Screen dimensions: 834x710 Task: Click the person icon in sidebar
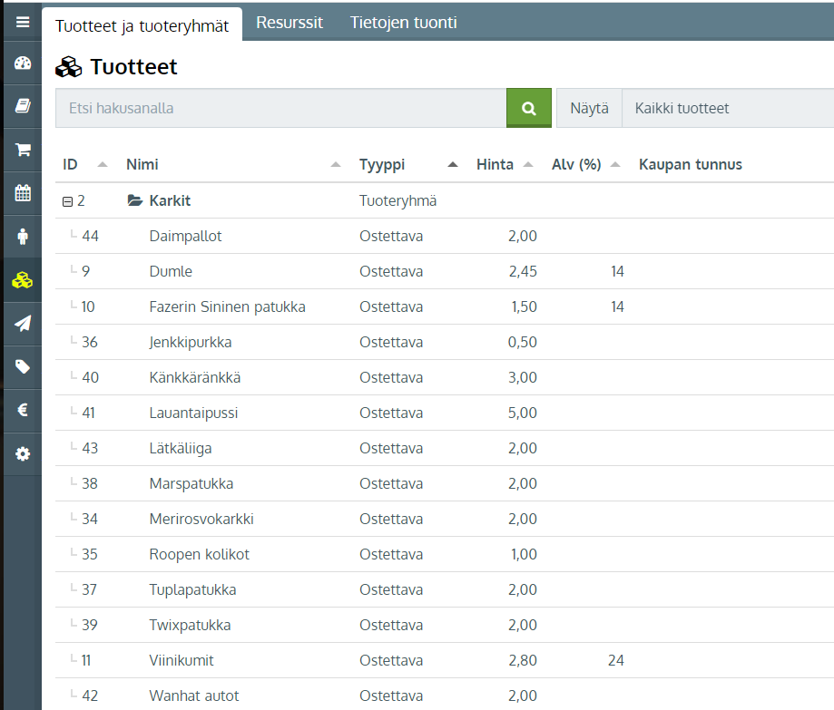[23, 236]
